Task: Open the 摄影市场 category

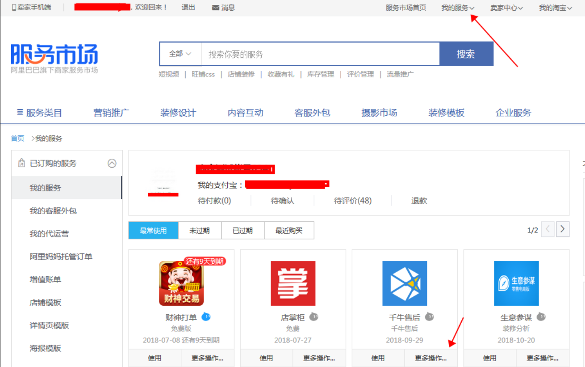Action: click(x=379, y=113)
